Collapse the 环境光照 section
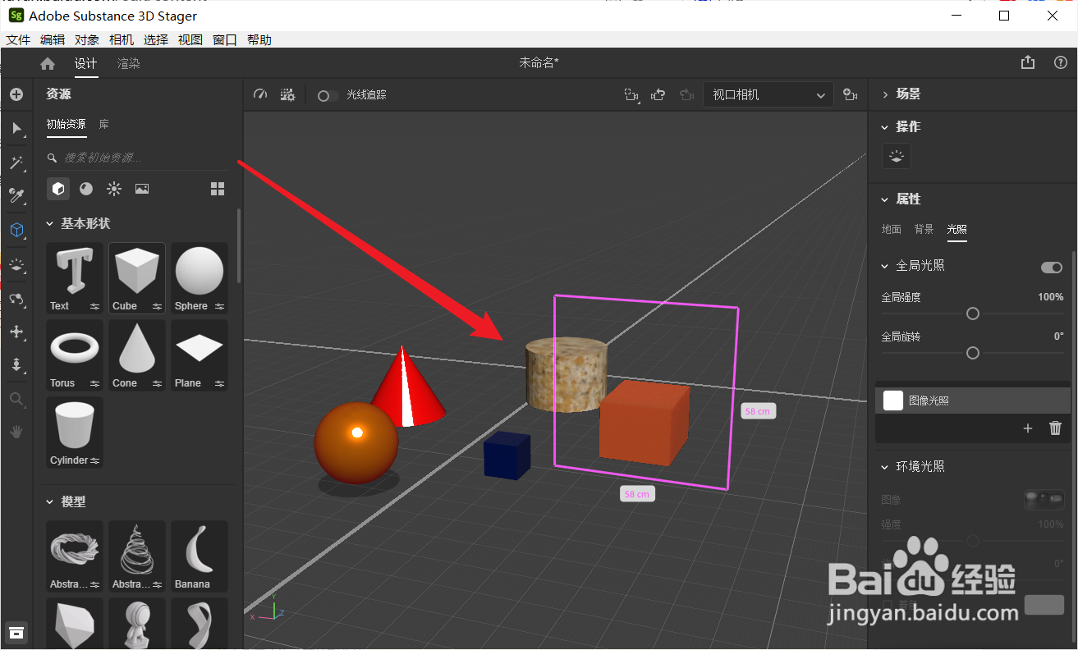This screenshot has width=1078, height=650. coord(885,467)
